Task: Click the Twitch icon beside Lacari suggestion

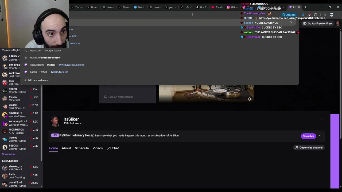Action: [26, 72]
